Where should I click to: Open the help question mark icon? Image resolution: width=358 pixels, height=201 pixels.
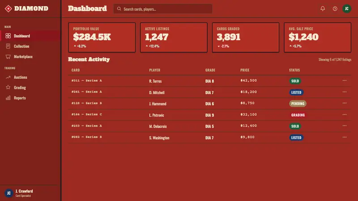[x=335, y=8]
